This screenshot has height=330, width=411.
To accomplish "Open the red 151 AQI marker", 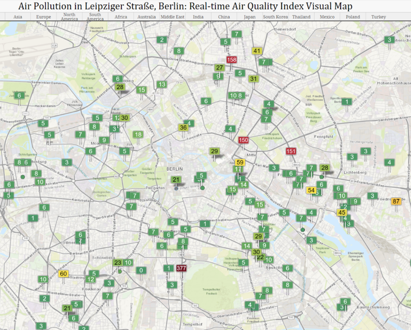I will click(x=291, y=151).
